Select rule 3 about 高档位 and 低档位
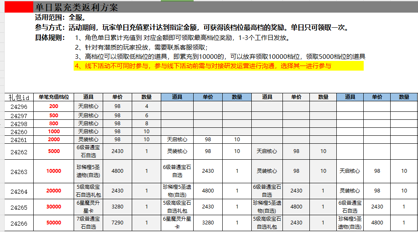The image size is (418, 232). [x=220, y=57]
